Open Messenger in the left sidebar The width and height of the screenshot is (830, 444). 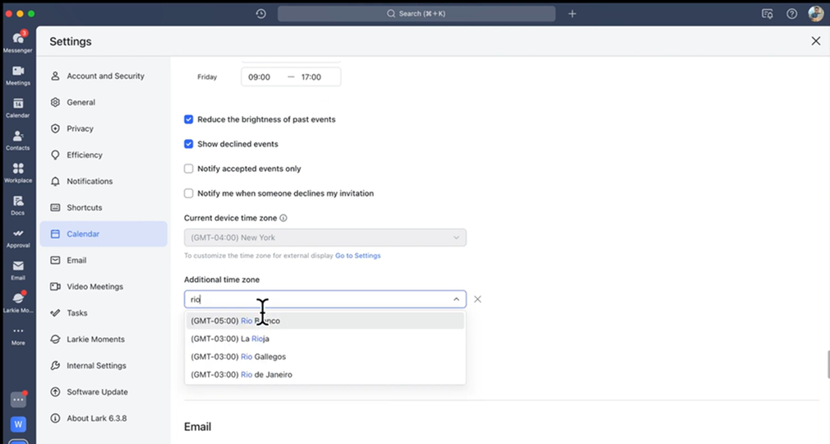(17, 39)
